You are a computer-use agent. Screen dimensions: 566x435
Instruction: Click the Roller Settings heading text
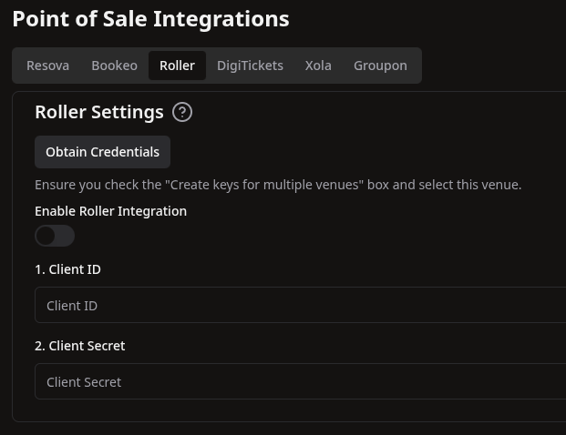pos(99,112)
